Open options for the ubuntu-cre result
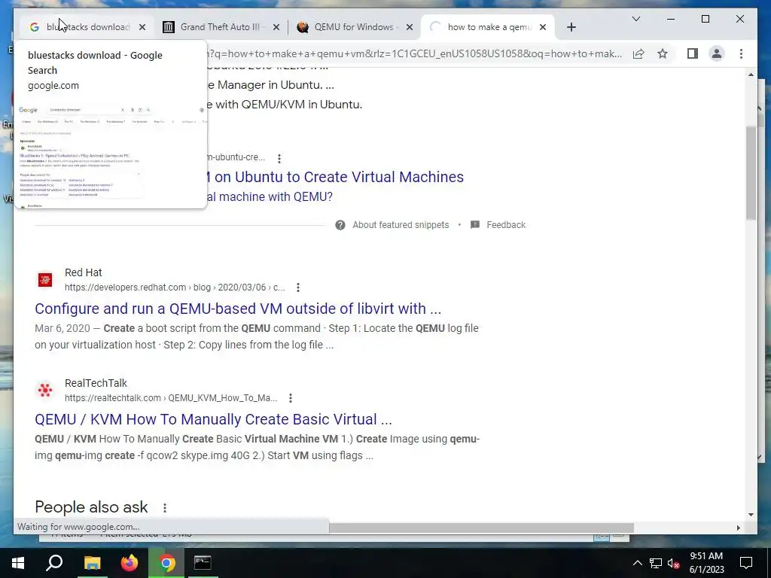 pyautogui.click(x=279, y=158)
